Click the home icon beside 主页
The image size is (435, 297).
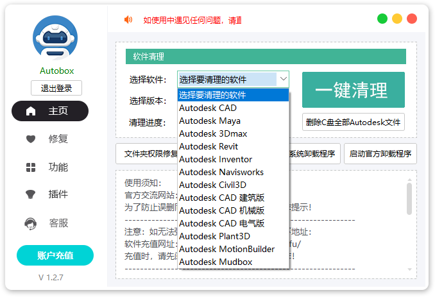click(31, 111)
